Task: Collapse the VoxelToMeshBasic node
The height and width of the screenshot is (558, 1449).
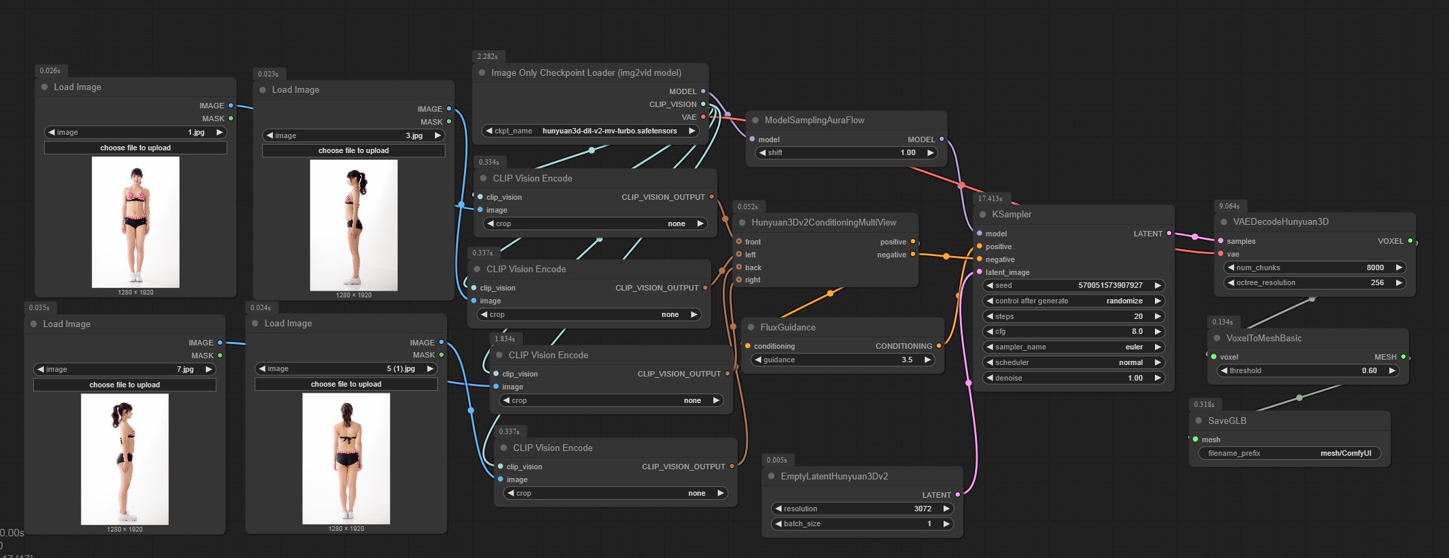Action: pyautogui.click(x=1217, y=339)
